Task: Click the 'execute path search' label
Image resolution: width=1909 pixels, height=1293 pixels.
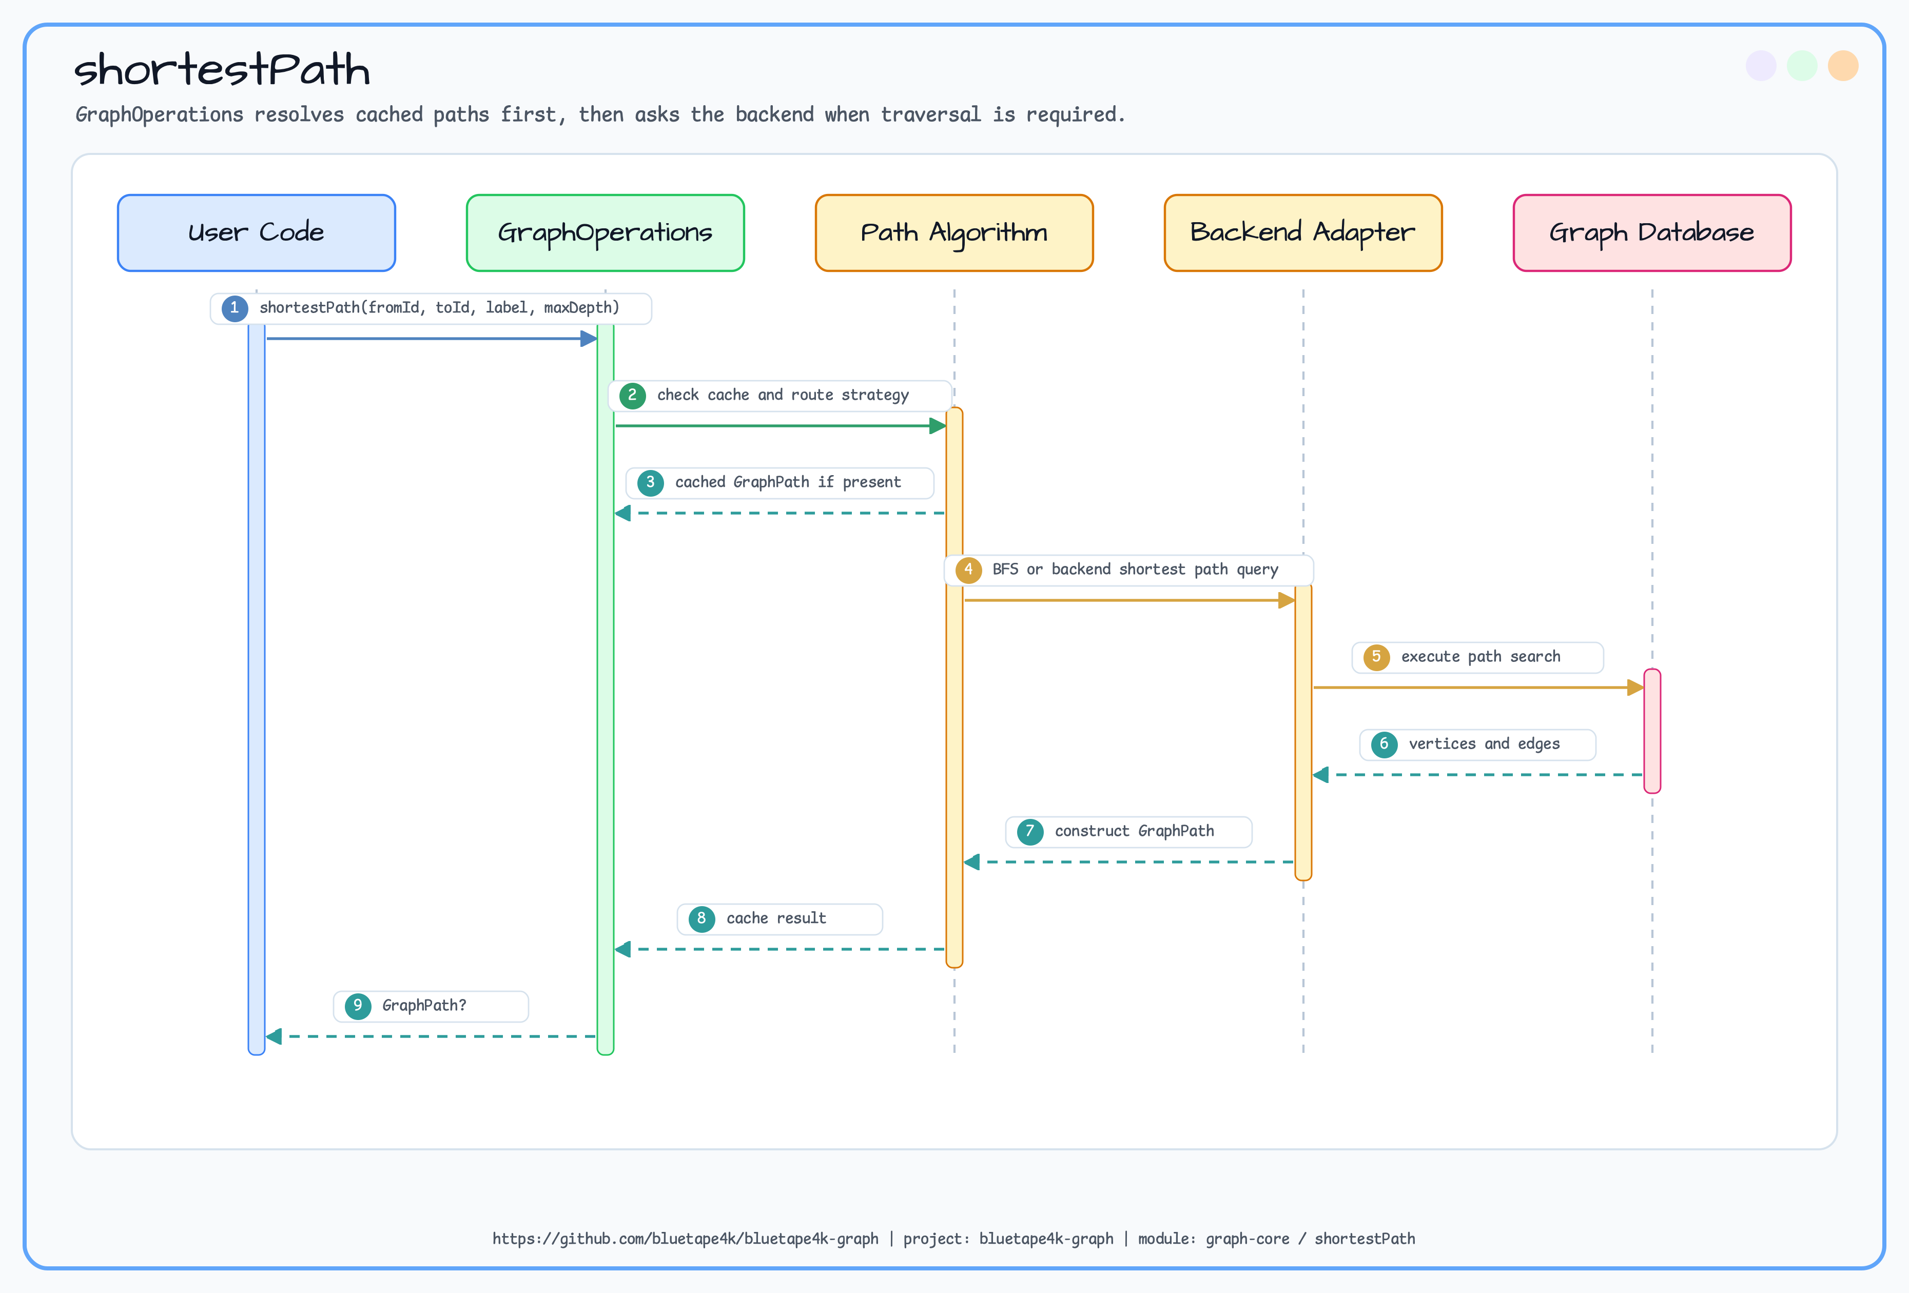Action: [x=1480, y=656]
